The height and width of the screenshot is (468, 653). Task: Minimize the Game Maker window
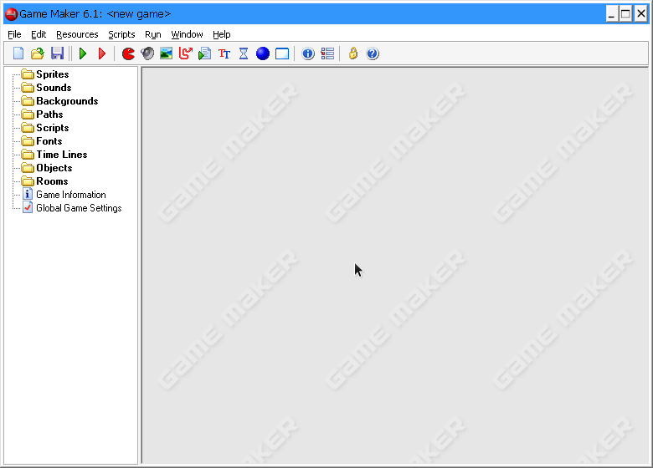tap(611, 14)
